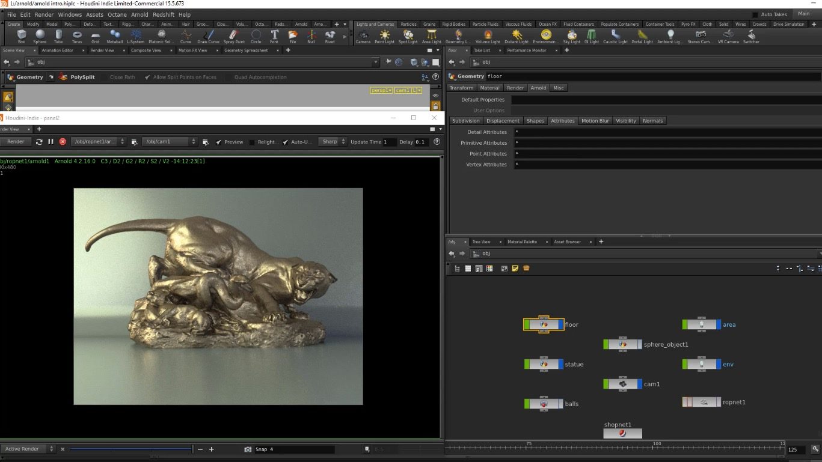Select the shopnet1 node

point(622,433)
